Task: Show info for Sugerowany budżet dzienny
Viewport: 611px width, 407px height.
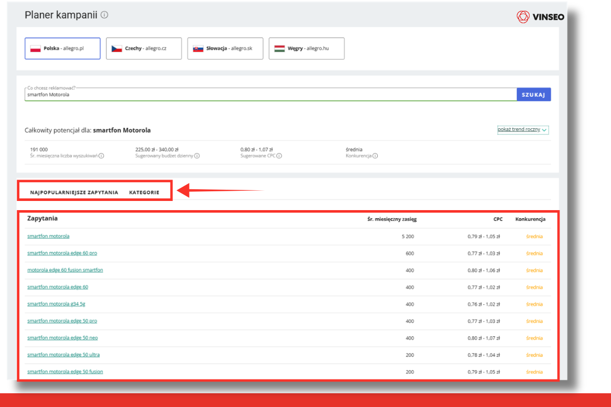Action: [197, 156]
